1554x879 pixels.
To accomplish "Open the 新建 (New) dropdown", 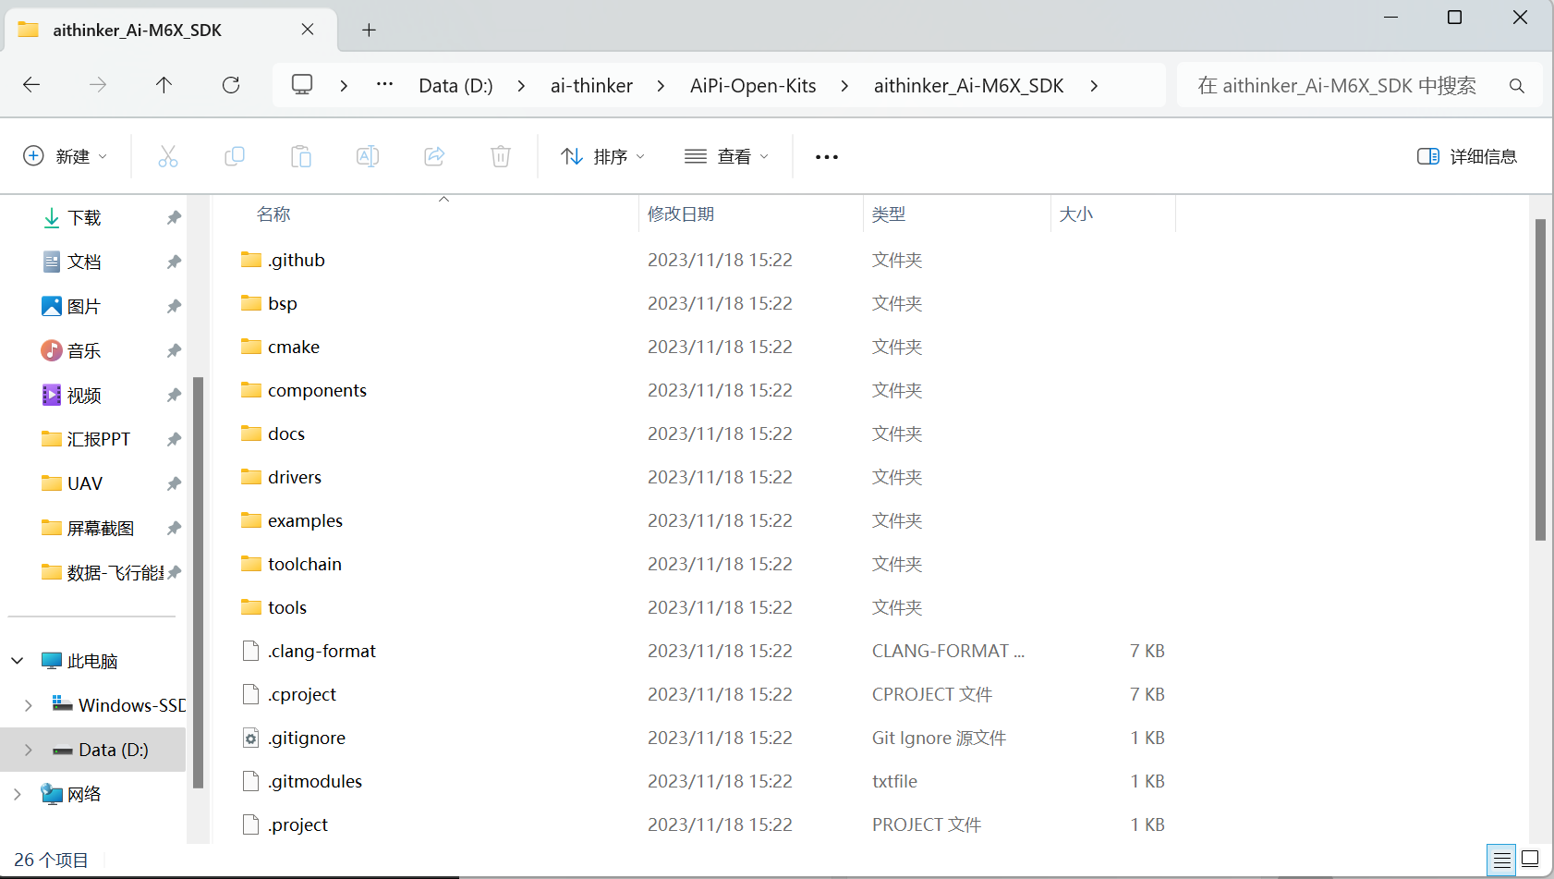I will pos(65,156).
